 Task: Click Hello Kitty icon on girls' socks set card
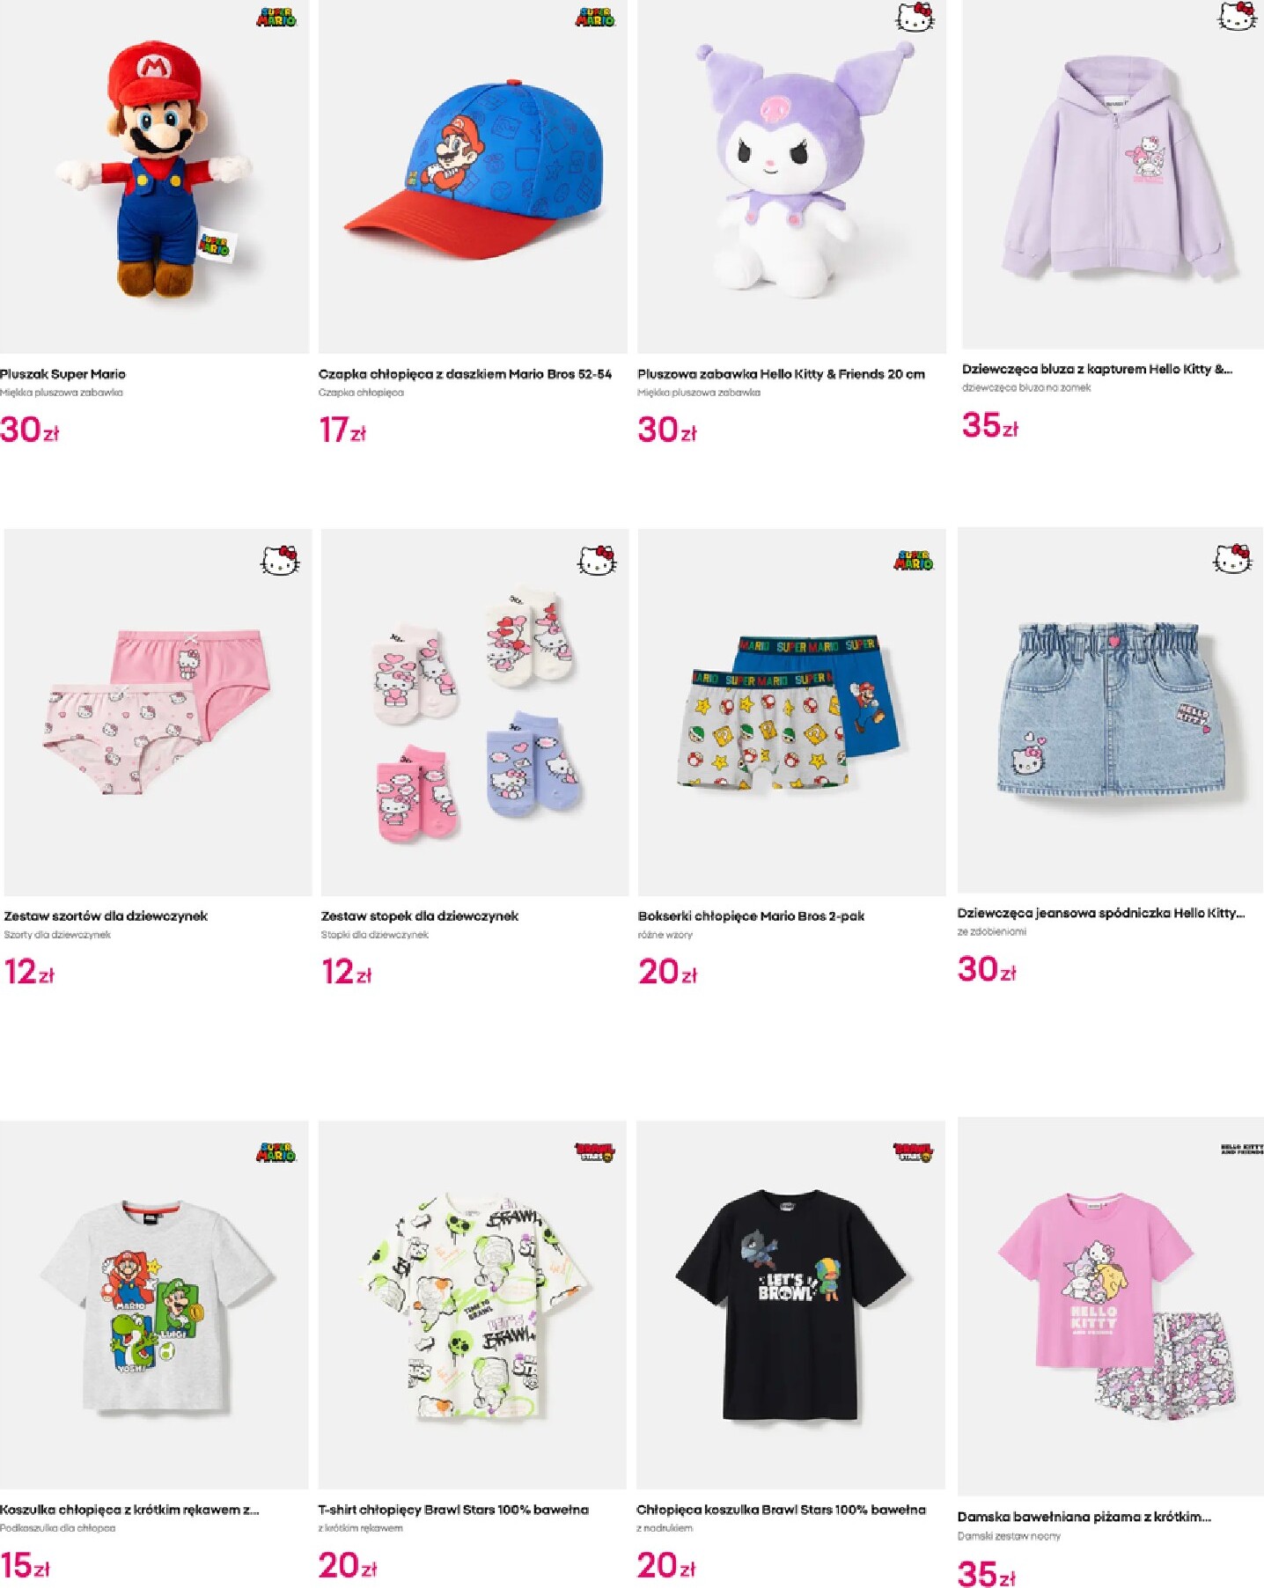[597, 560]
